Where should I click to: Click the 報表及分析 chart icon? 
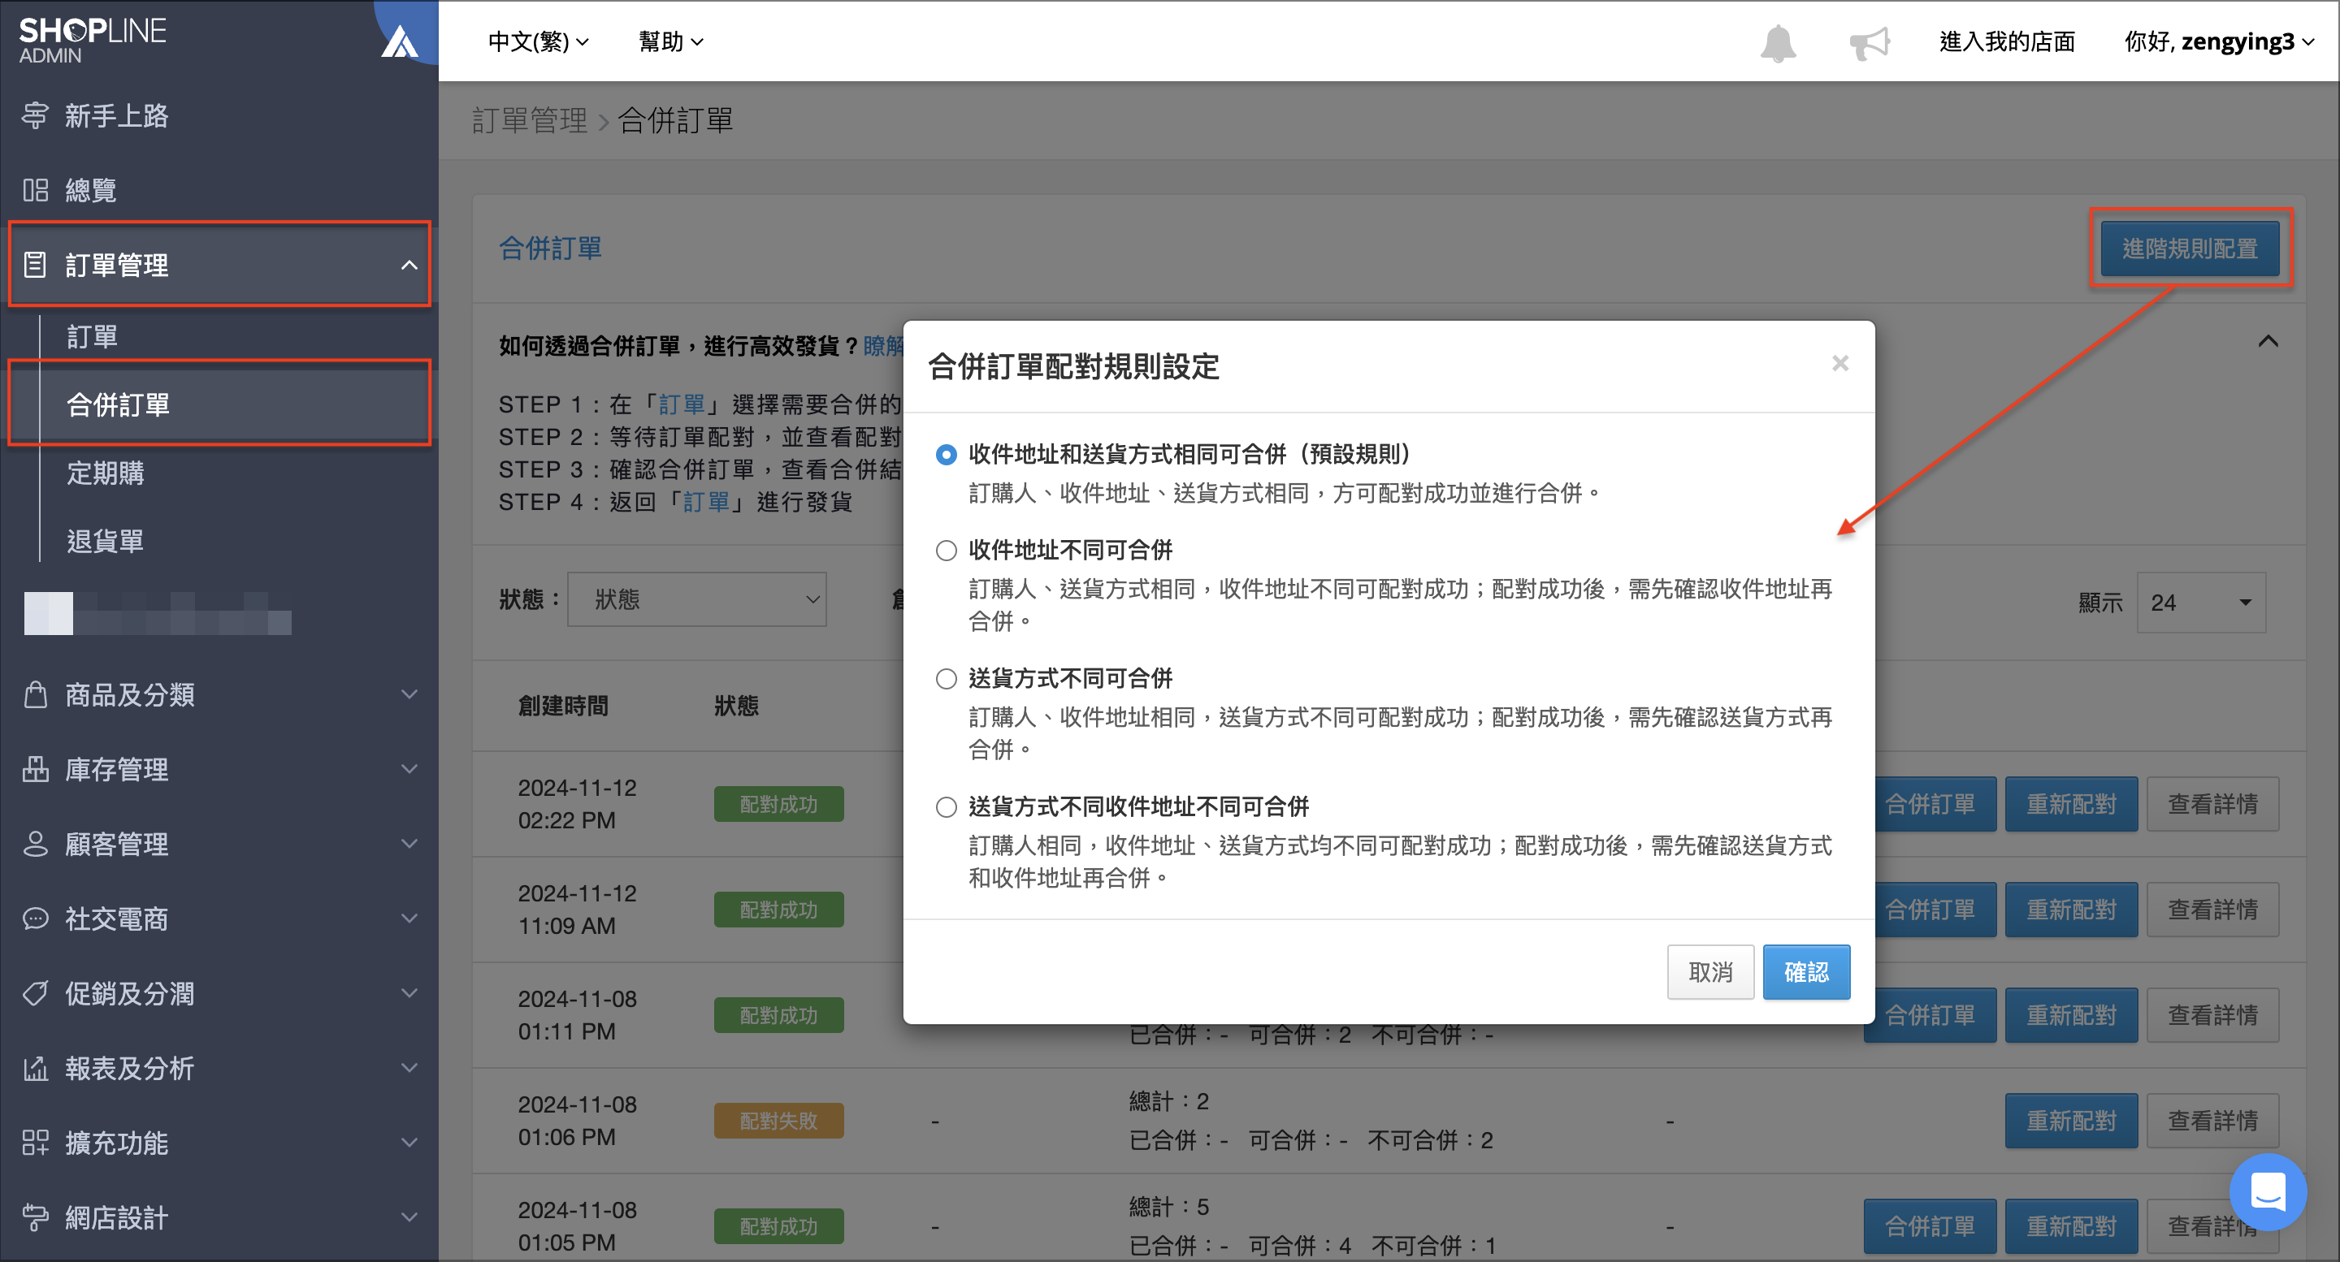(36, 1069)
